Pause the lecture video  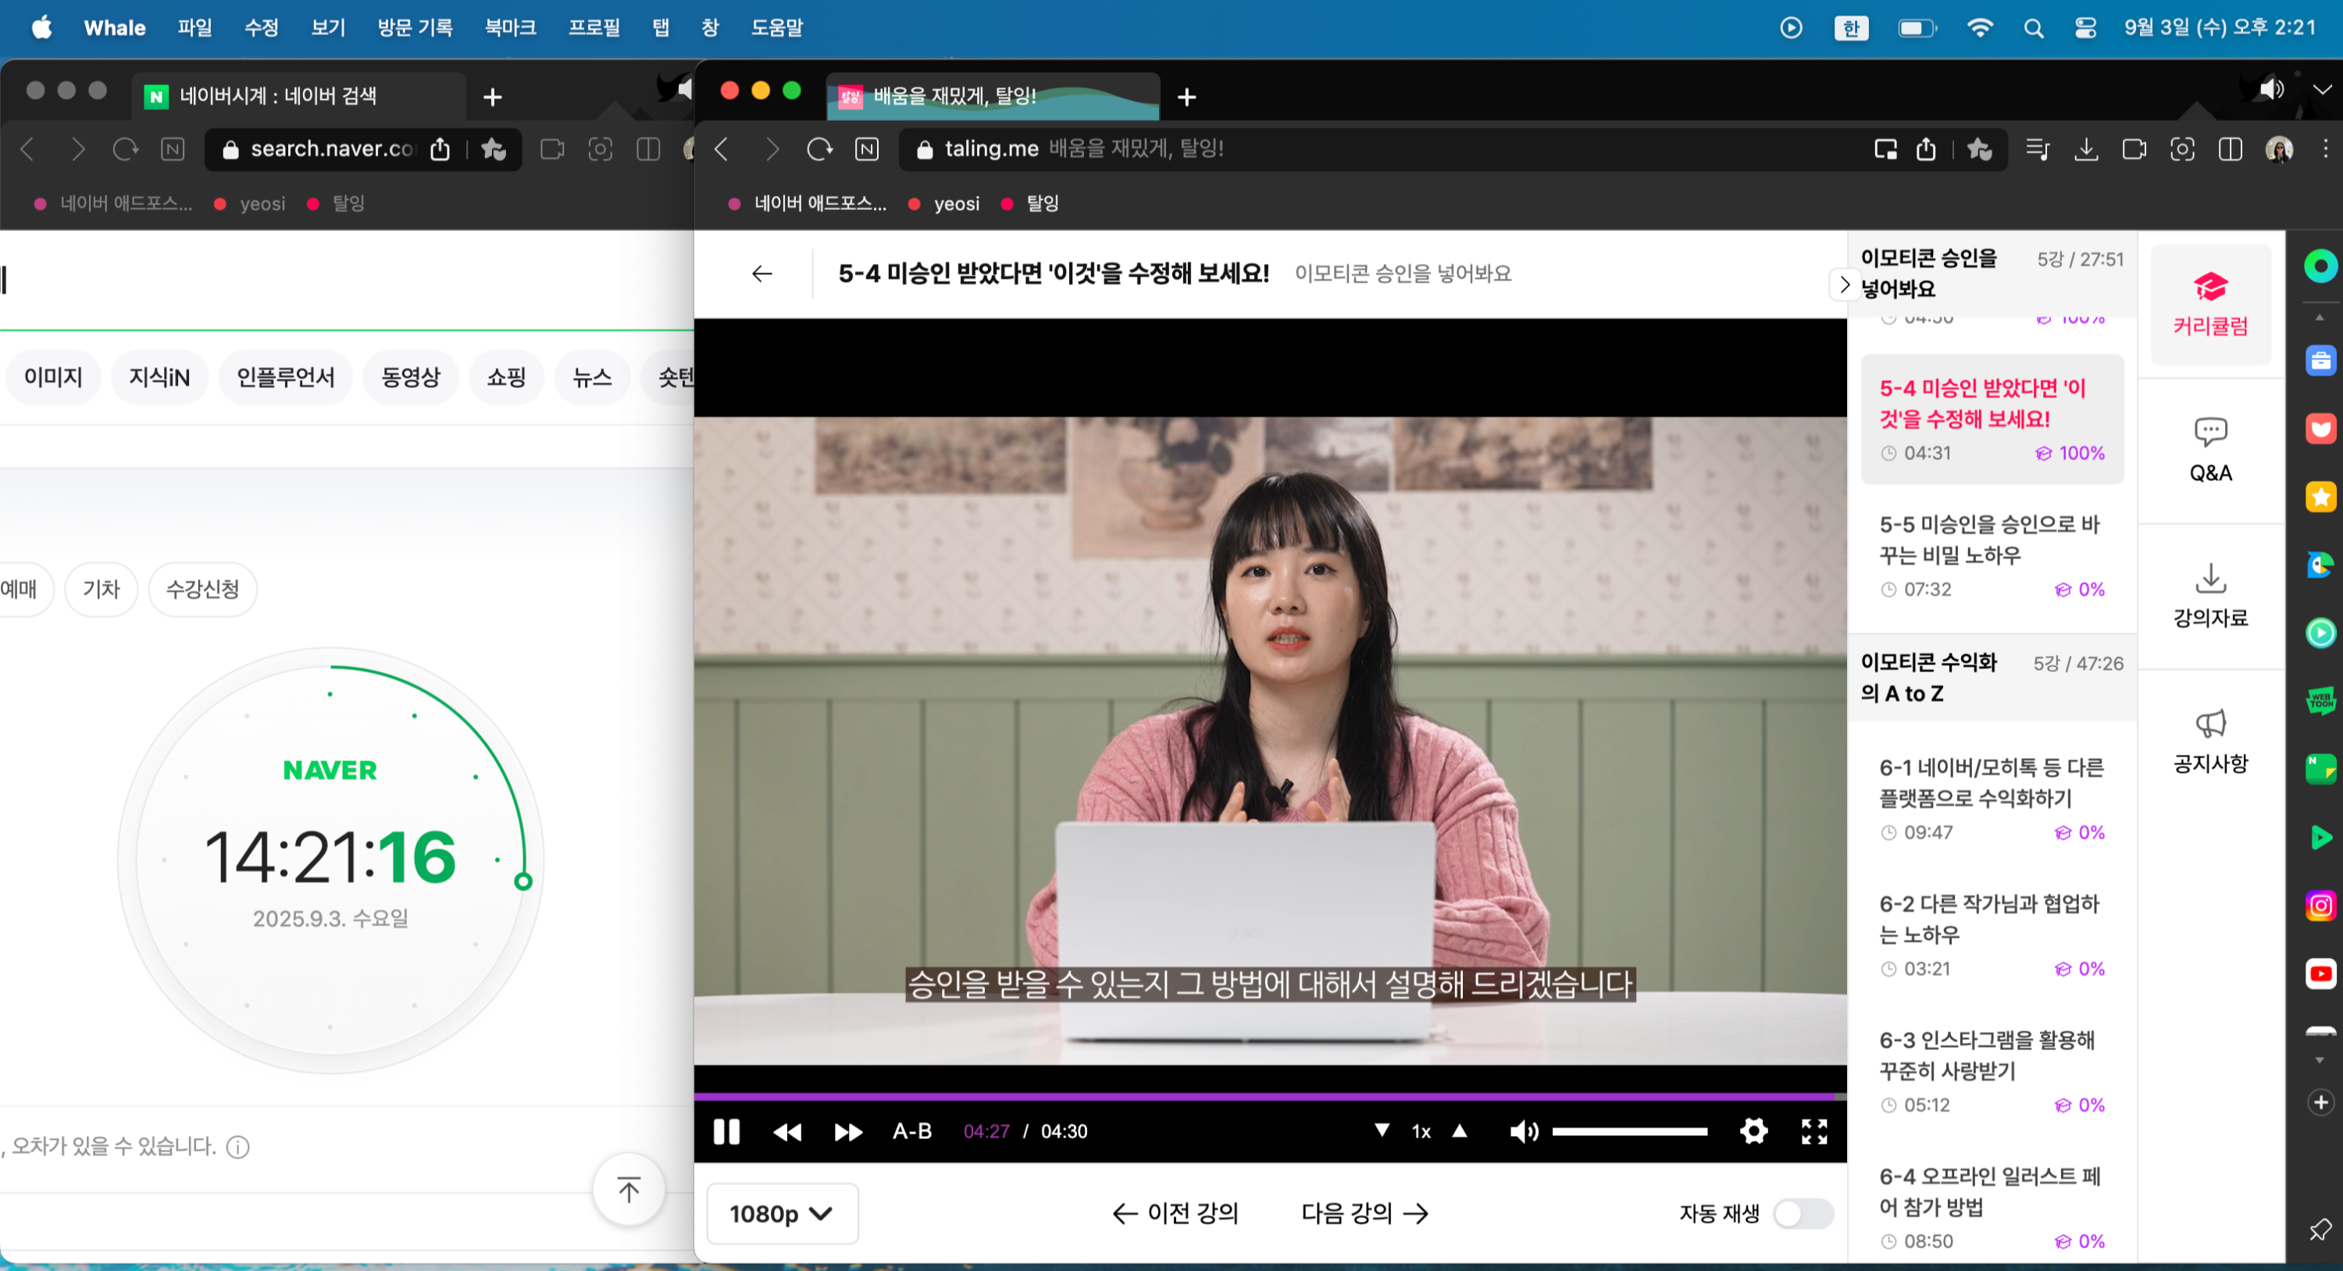[726, 1131]
